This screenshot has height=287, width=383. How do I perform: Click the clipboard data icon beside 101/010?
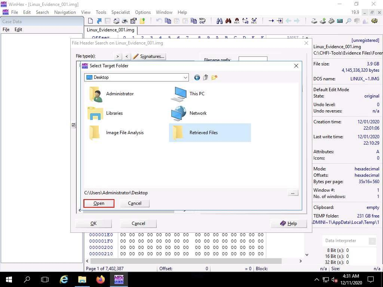[194, 21]
